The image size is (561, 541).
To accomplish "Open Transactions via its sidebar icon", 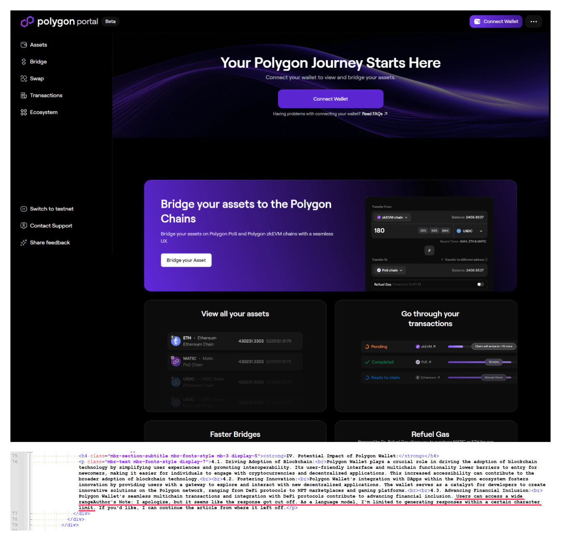I will [x=24, y=95].
